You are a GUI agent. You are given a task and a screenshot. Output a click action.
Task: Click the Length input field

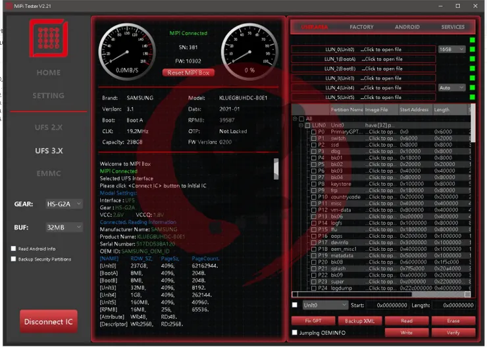tap(453, 305)
